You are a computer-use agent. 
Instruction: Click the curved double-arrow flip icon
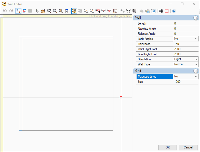[x=128, y=11]
